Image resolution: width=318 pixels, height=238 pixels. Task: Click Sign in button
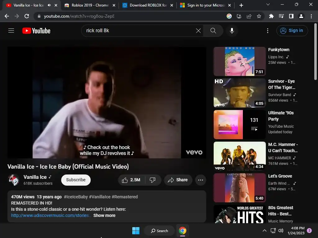pos(292,31)
